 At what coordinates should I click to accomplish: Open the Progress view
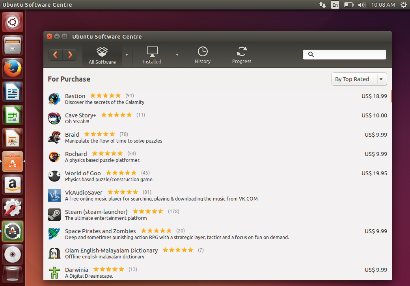coord(242,56)
